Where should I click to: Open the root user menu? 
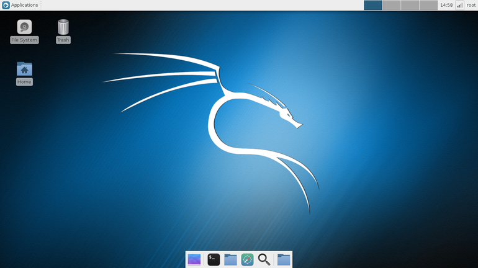tap(471, 5)
